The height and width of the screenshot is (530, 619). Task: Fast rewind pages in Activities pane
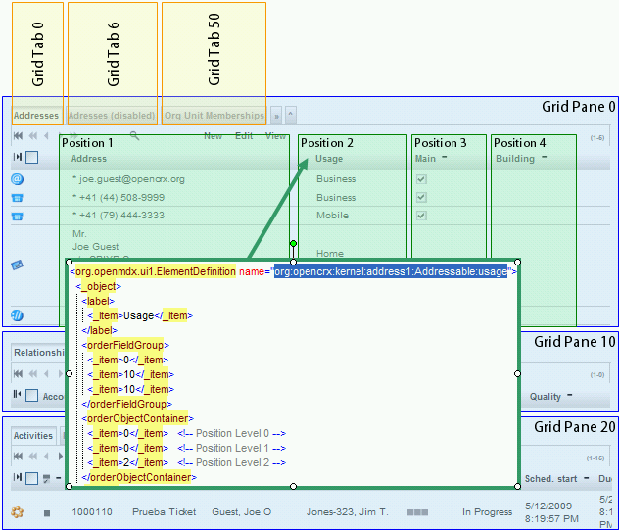pos(33,457)
